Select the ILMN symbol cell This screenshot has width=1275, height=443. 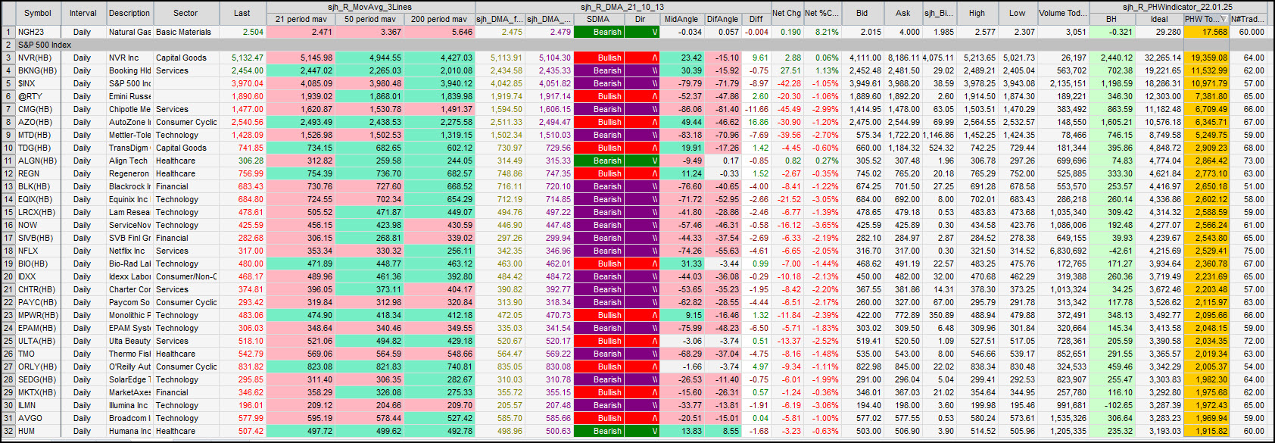point(38,405)
